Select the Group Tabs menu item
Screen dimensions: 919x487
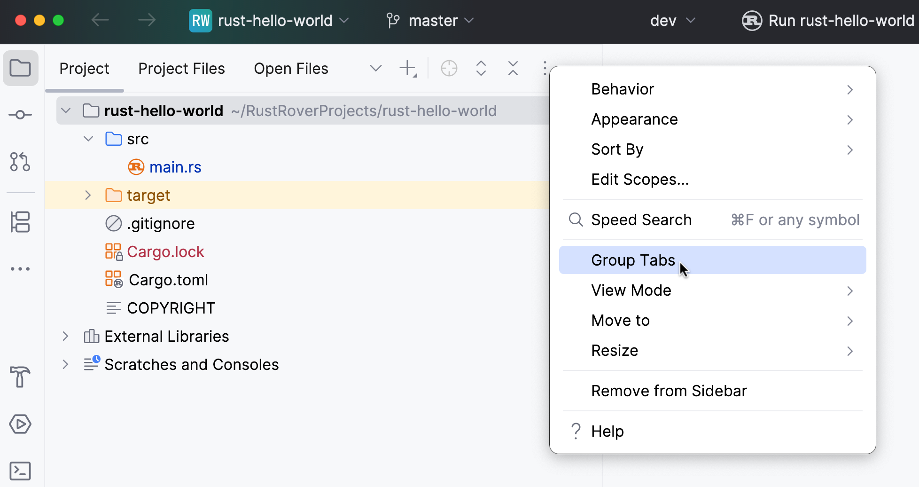(633, 260)
